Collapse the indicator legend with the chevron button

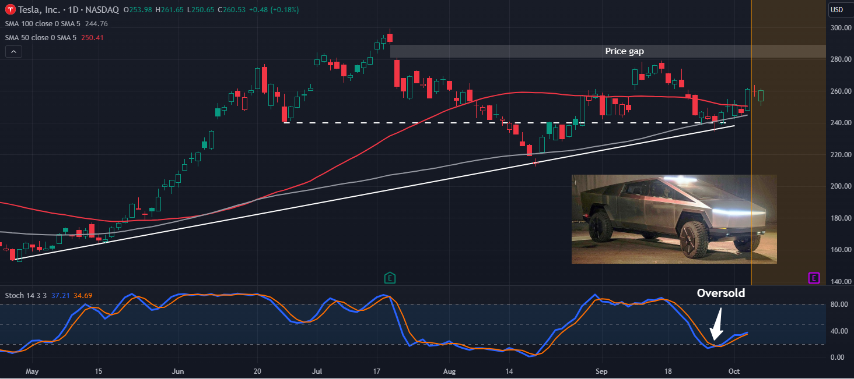pyautogui.click(x=13, y=52)
